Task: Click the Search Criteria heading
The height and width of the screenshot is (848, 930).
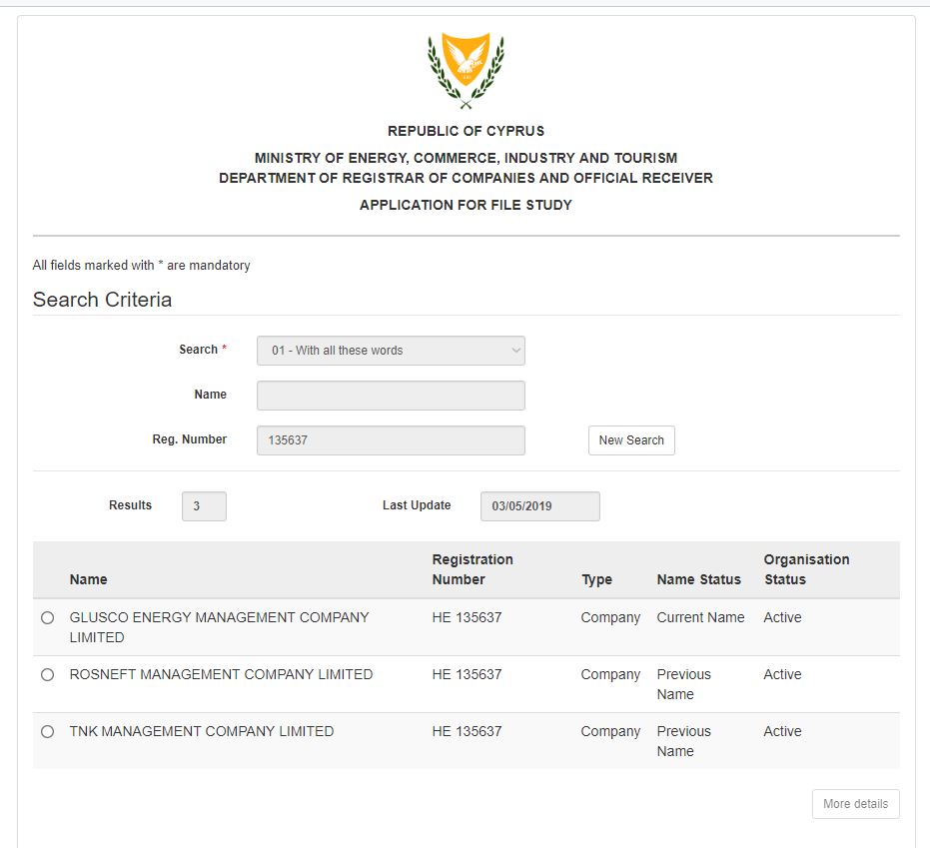Action: pos(102,300)
